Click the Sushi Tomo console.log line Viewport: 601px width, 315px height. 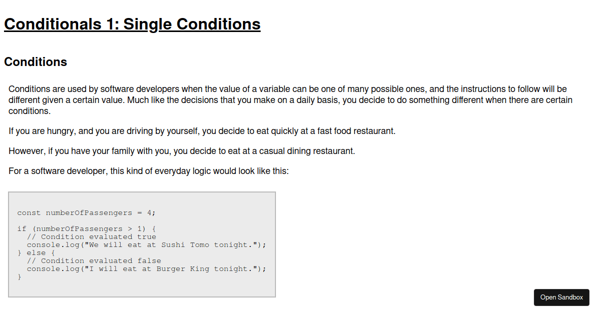(x=146, y=244)
